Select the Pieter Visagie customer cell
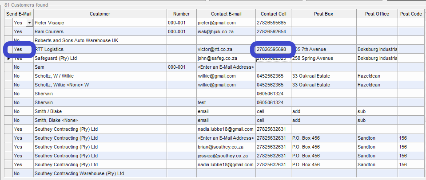Image resolution: width=426 pixels, height=180 pixels. pyautogui.click(x=100, y=23)
